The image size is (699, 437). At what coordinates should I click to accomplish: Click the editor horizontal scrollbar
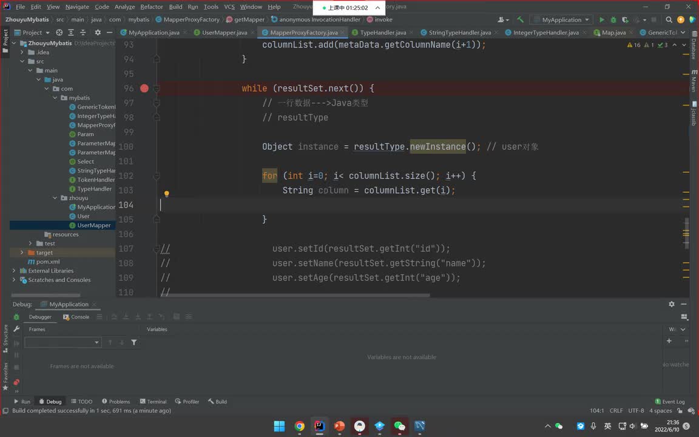[x=296, y=295]
